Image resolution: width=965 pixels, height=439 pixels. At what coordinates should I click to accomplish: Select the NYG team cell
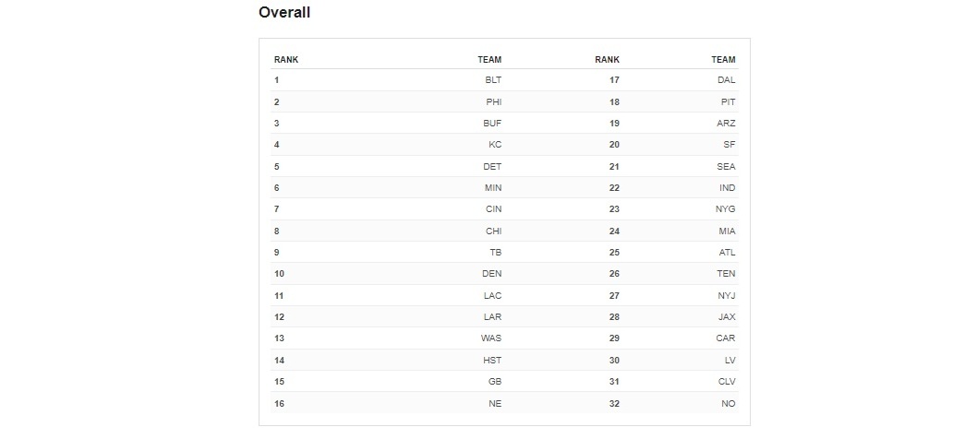(726, 209)
